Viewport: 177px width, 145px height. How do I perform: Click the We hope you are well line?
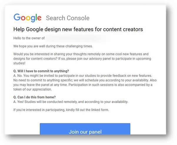53,46
